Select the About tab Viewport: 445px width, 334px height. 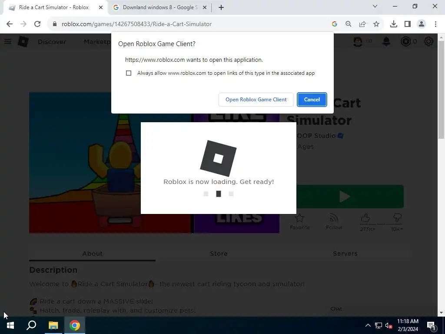pos(92,254)
